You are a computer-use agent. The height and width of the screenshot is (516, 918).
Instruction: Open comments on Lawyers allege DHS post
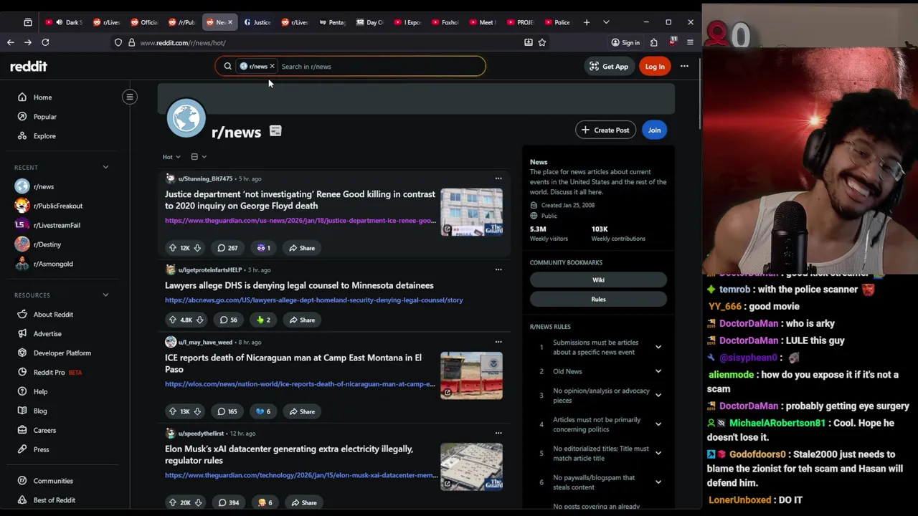229,320
